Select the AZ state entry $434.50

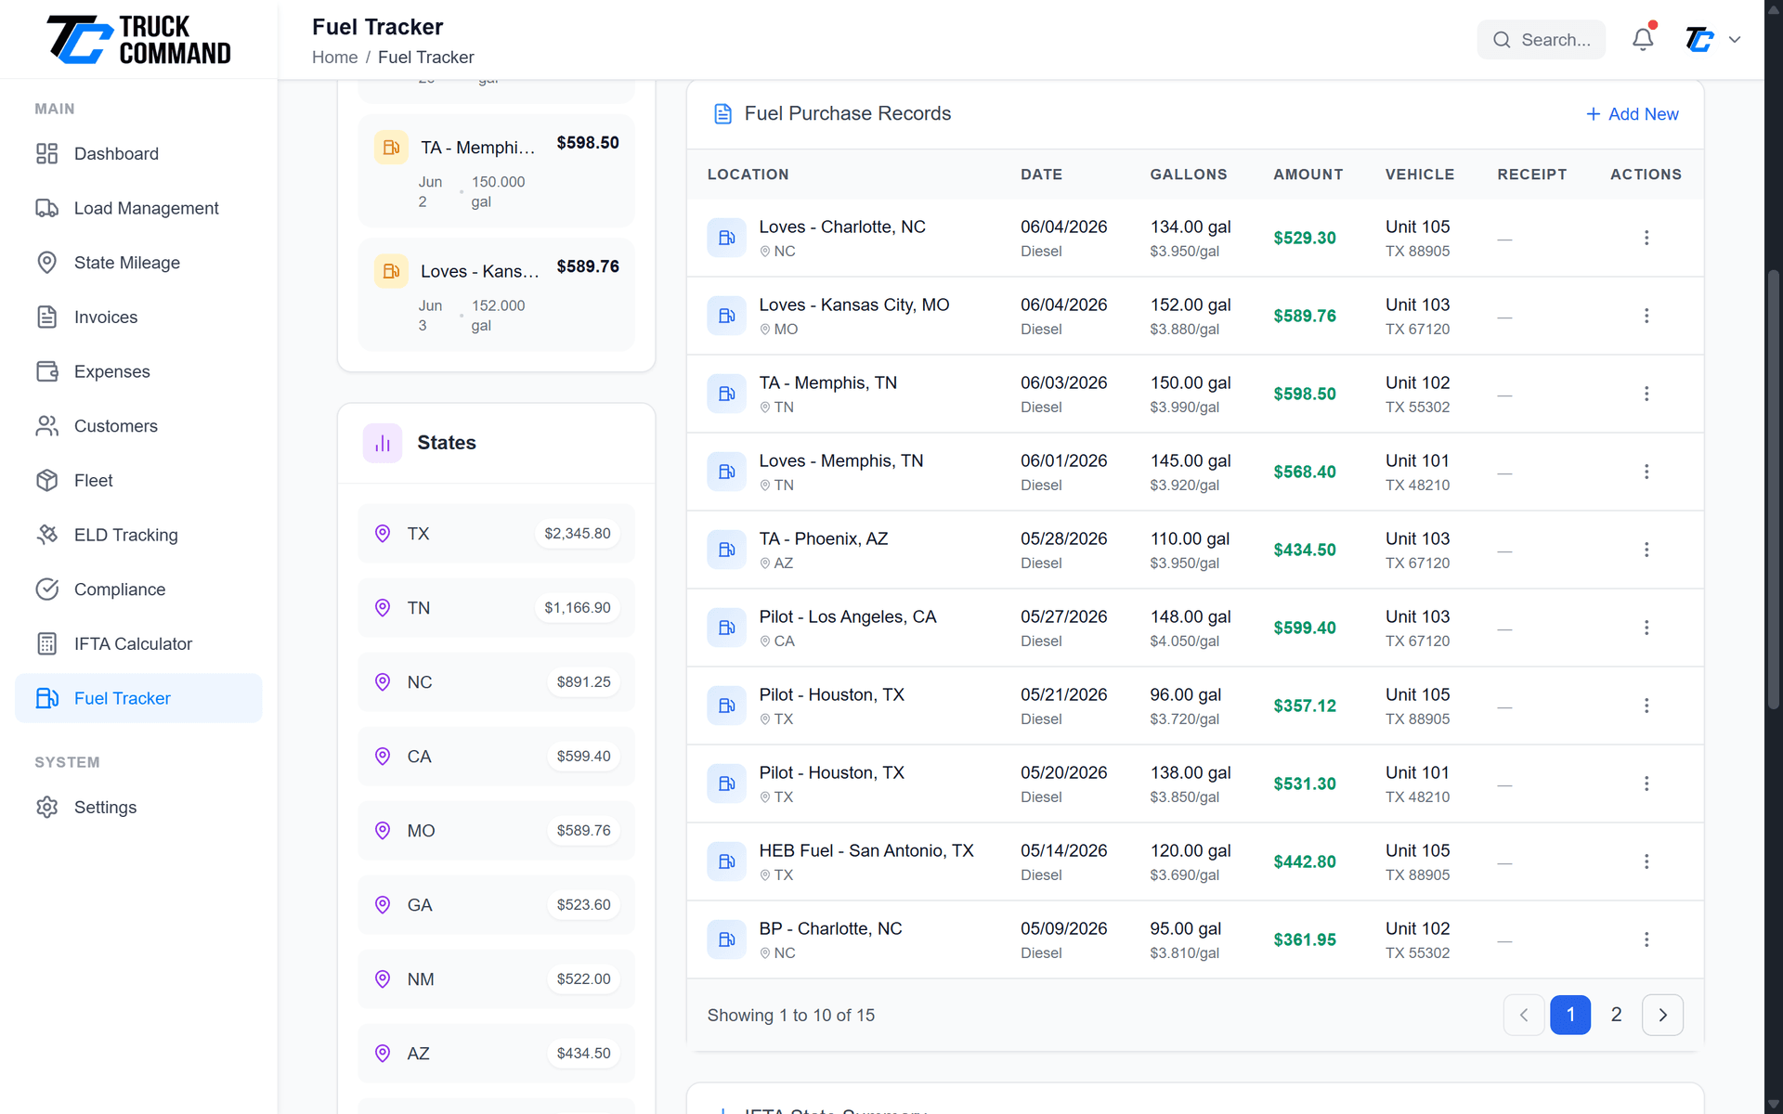496,1054
